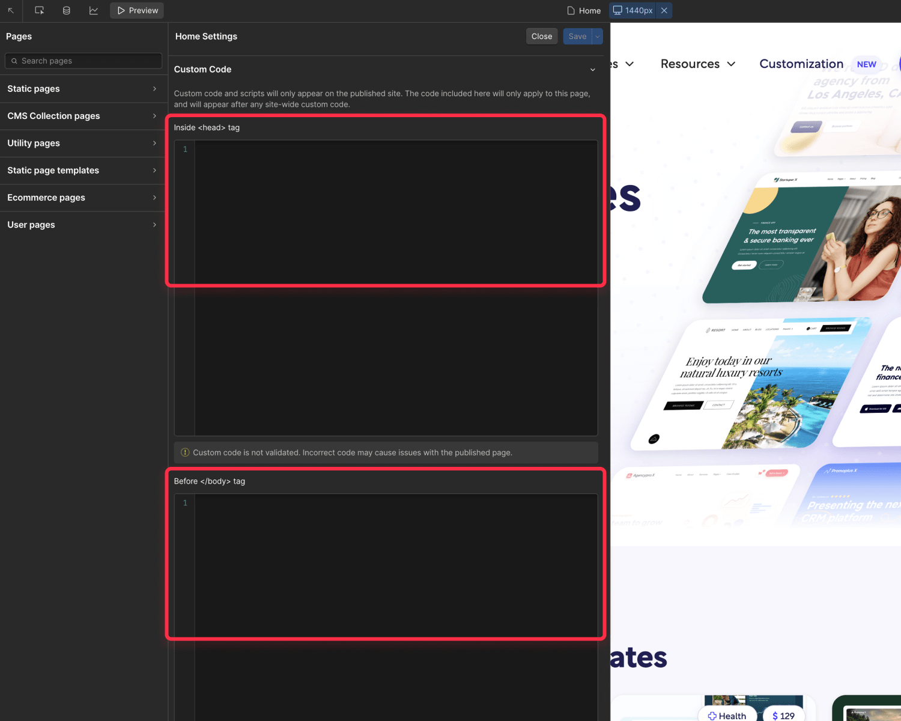Open the Save options dropdown arrow

(x=598, y=37)
